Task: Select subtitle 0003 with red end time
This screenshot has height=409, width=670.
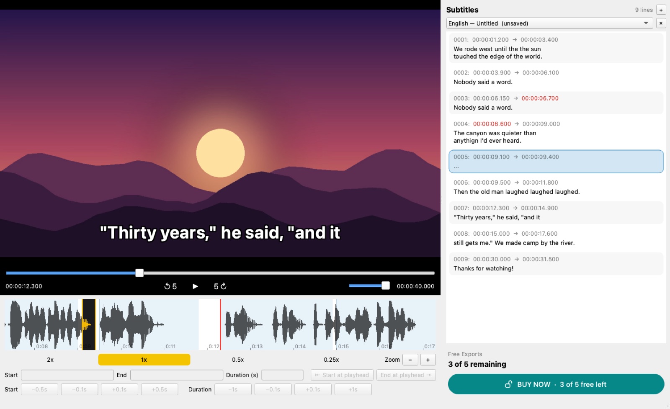Action: [x=556, y=103]
